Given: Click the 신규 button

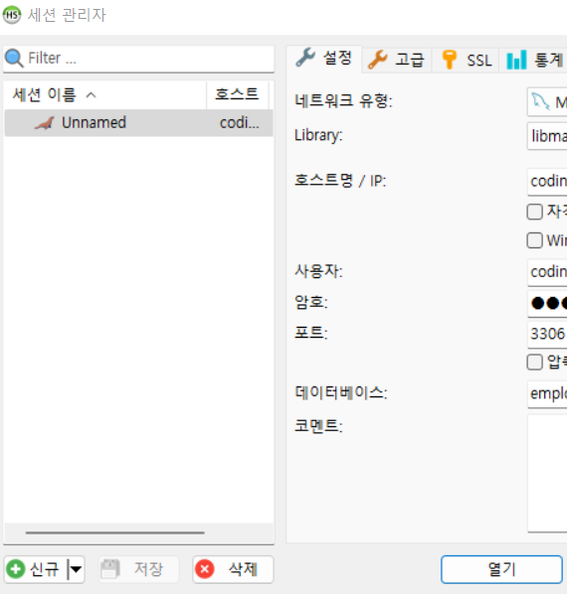Looking at the screenshot, I should [x=36, y=569].
